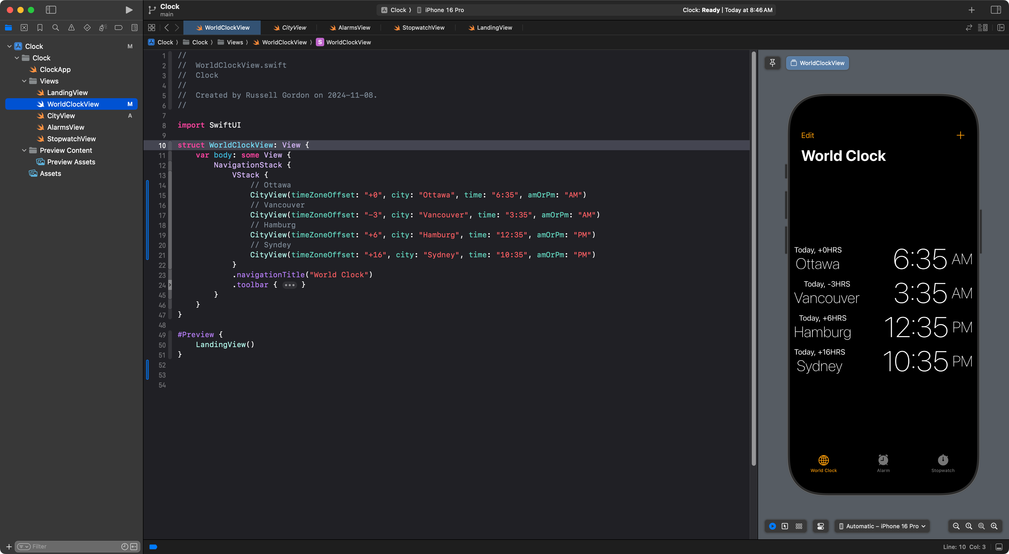Collapse the Views folder
Screen dimensions: 1009x554
(x=24, y=81)
